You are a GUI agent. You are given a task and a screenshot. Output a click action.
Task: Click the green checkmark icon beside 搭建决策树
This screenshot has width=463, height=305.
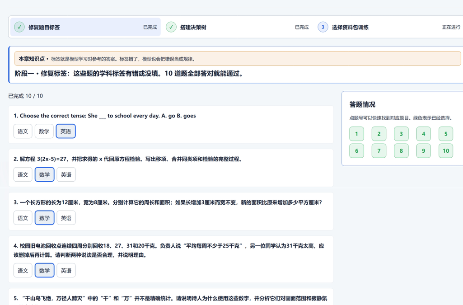click(x=171, y=27)
